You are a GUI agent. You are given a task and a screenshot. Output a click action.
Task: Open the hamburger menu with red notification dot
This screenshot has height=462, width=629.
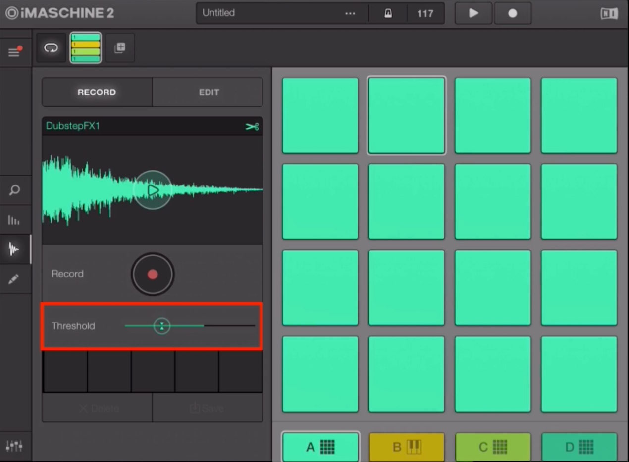[x=14, y=51]
